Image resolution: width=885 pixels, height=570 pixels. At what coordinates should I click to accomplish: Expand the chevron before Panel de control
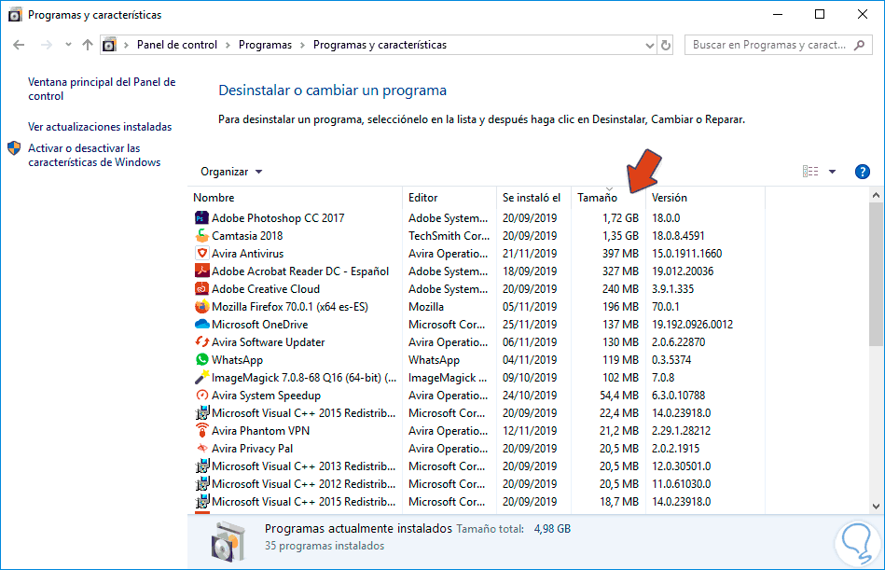point(126,45)
